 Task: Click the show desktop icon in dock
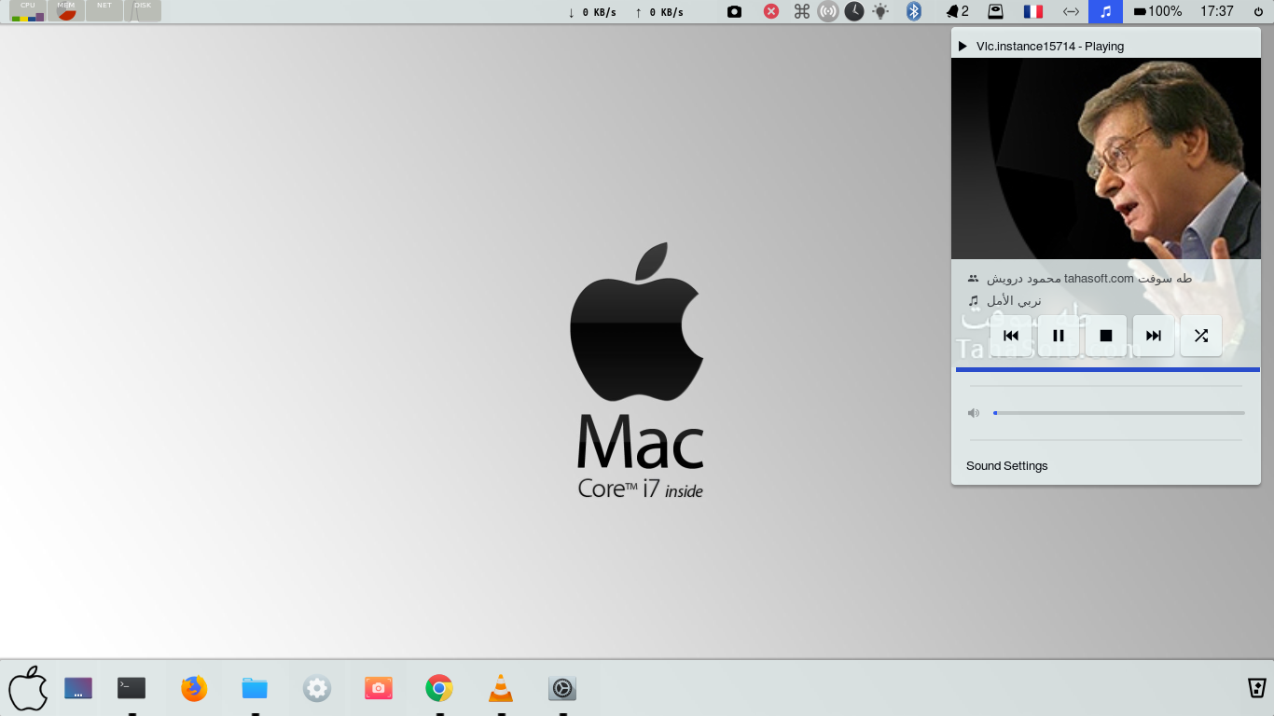click(78, 689)
